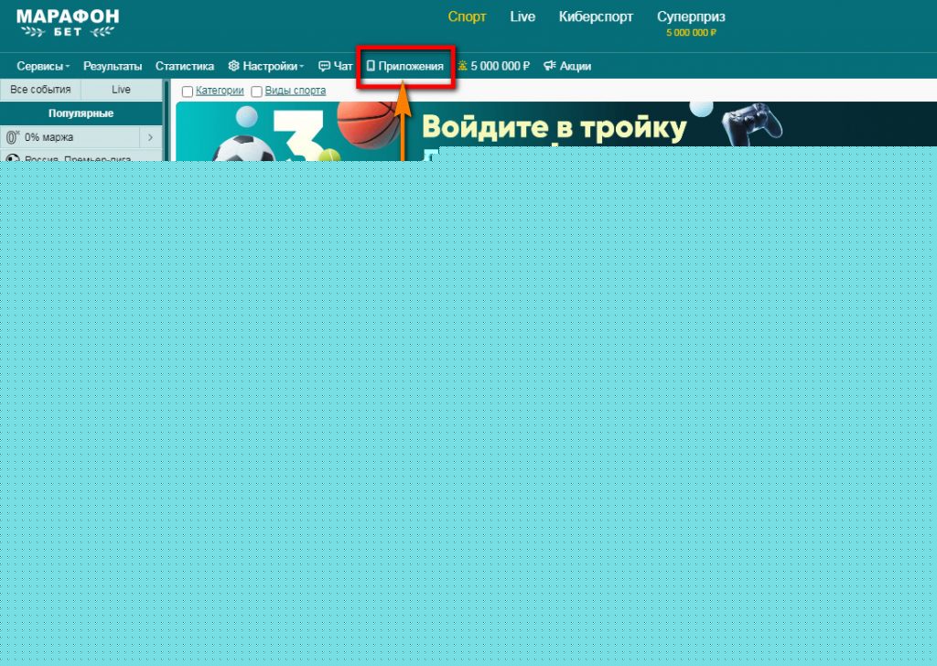This screenshot has width=937, height=666.
Task: Click the Войдите в тройку banner
Action: pyautogui.click(x=554, y=128)
